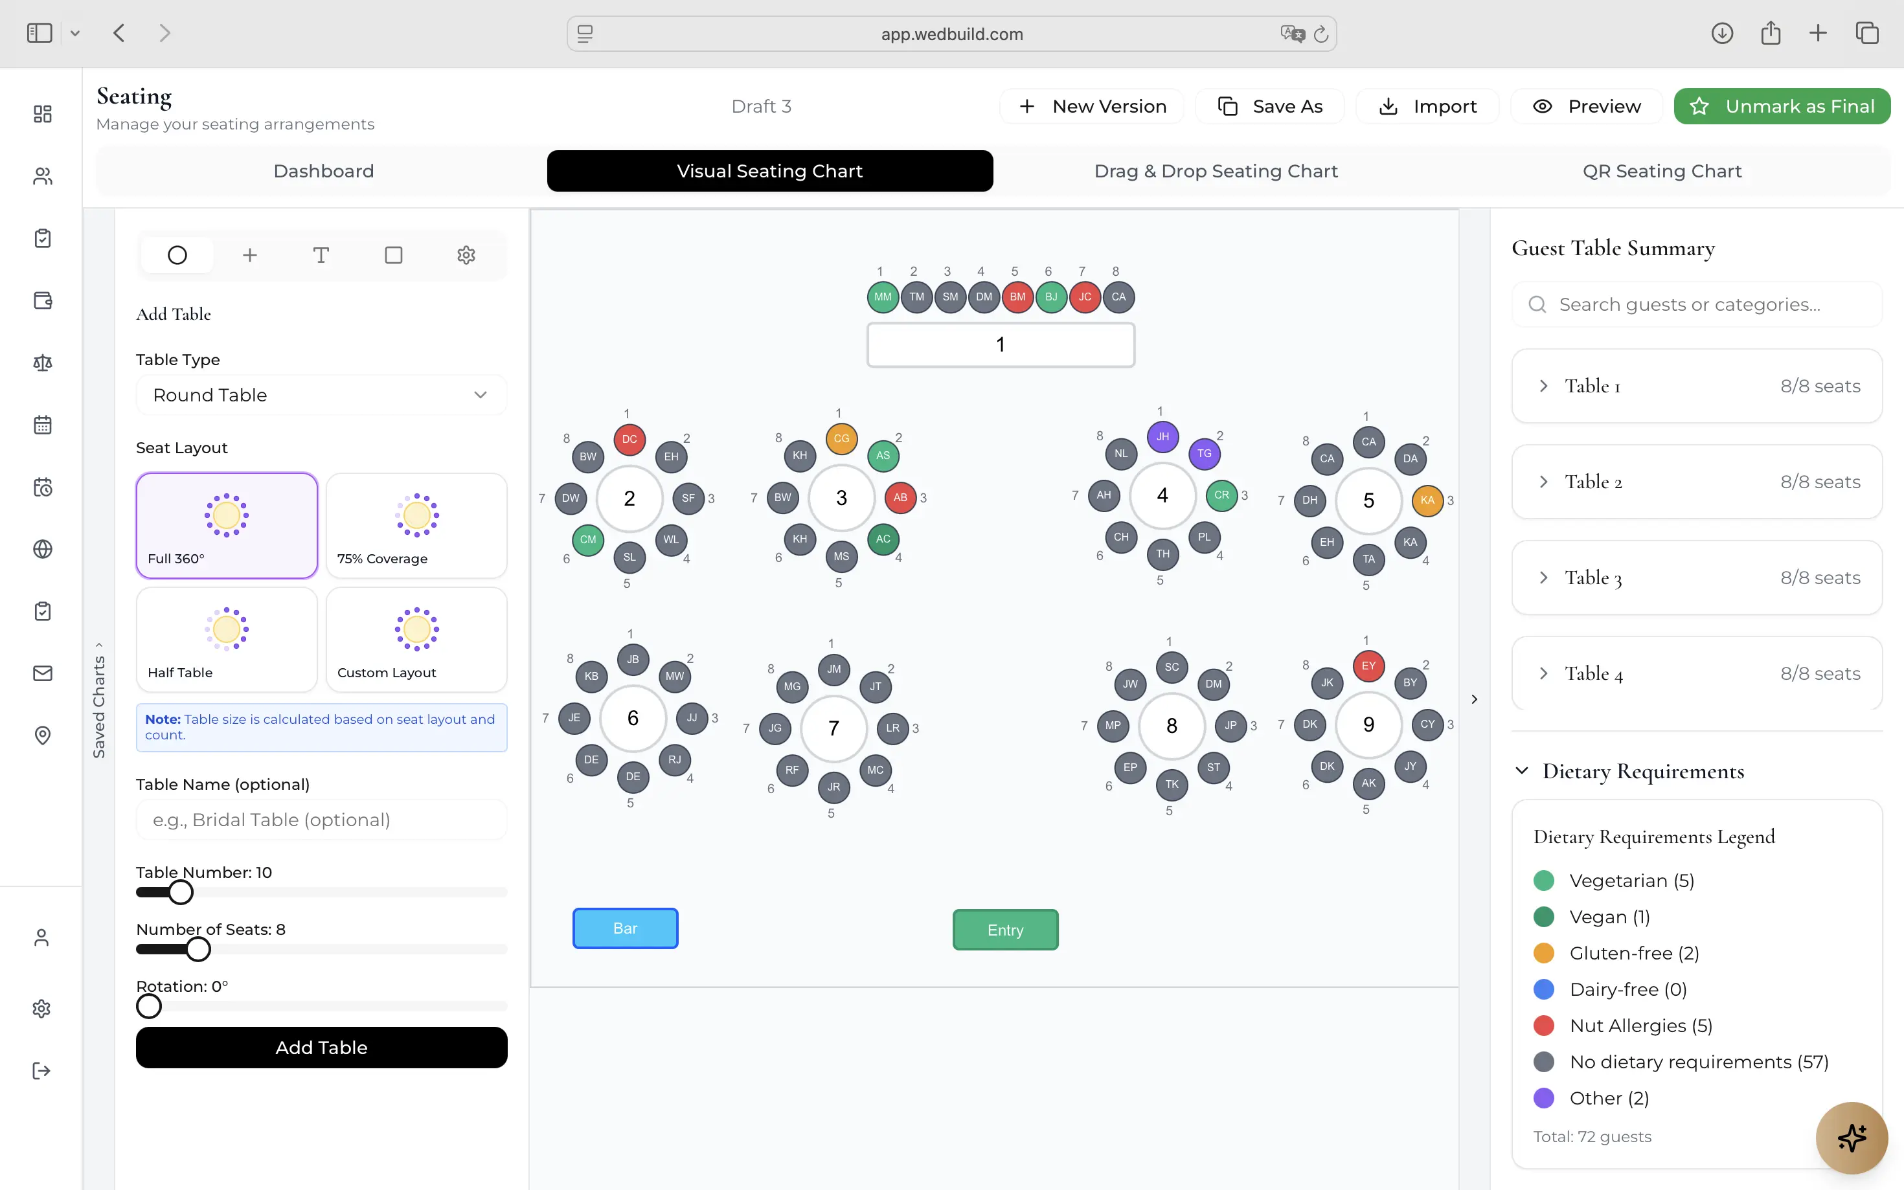Click the Save As button
Image resolution: width=1904 pixels, height=1190 pixels.
(x=1271, y=106)
